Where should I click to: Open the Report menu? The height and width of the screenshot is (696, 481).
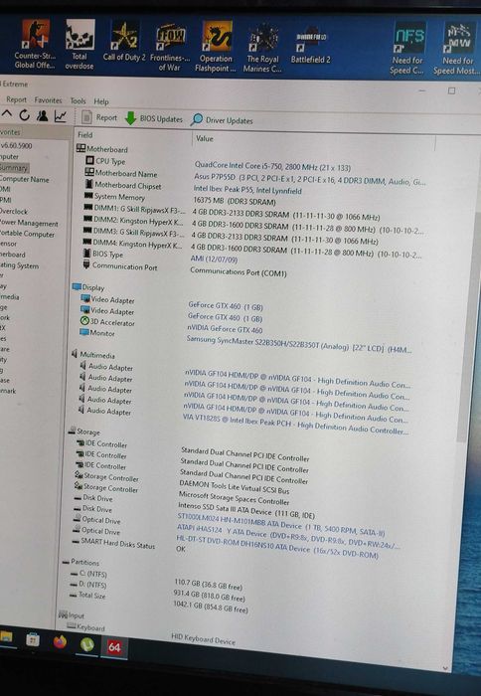point(17,99)
